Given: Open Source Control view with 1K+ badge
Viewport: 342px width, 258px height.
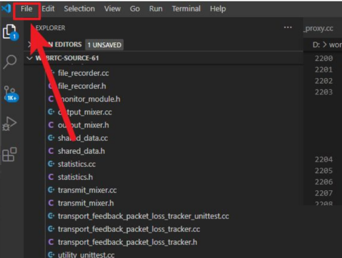Looking at the screenshot, I should click(11, 94).
